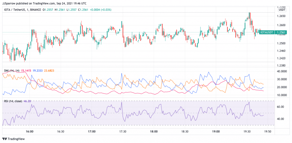
Task: Click the 19:30 time axis label
Action: point(247,132)
